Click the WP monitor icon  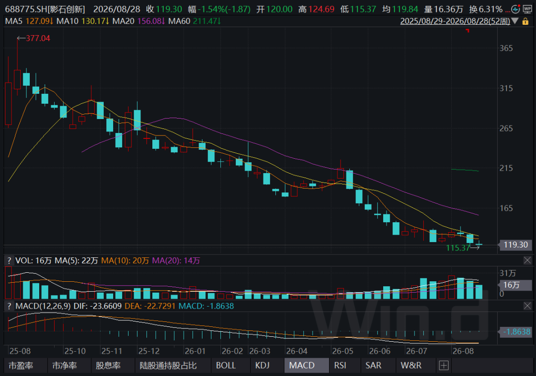coord(528,9)
